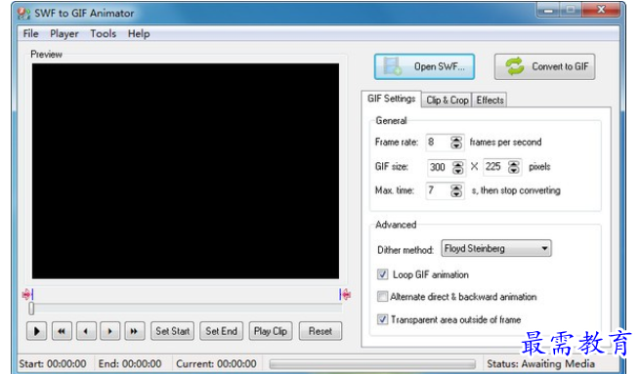The image size is (640, 374).
Task: Click the GIF height field showing 225
Action: tap(495, 167)
